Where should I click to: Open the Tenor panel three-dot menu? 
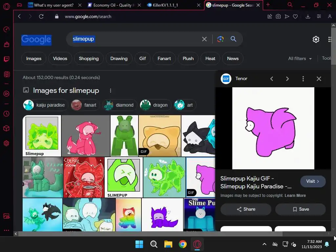pyautogui.click(x=303, y=79)
